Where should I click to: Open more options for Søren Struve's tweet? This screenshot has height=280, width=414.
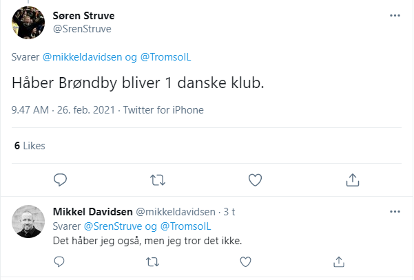(395, 15)
